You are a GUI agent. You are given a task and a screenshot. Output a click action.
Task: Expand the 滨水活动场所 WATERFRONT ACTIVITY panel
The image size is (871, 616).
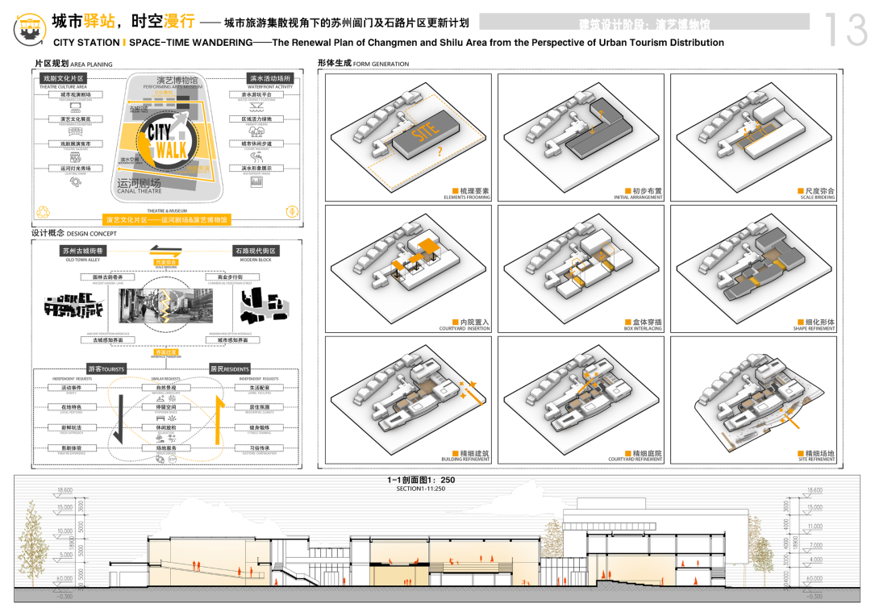tap(269, 77)
